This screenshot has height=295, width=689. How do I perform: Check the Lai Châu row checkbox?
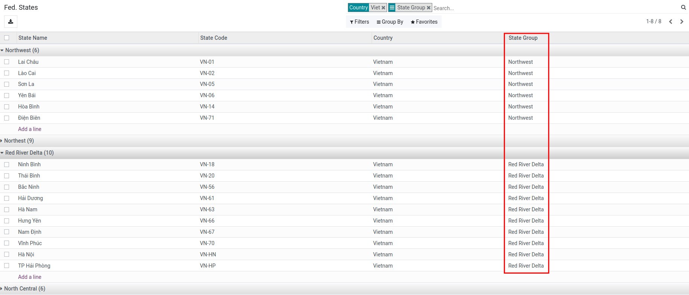tap(7, 62)
